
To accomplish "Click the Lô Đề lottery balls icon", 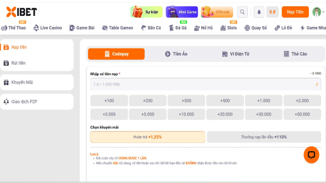I will click(x=277, y=28).
